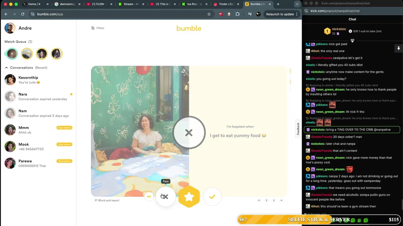Click Gift 1 sub to take 2nd
This screenshot has width=403, height=226.
[x=365, y=31]
